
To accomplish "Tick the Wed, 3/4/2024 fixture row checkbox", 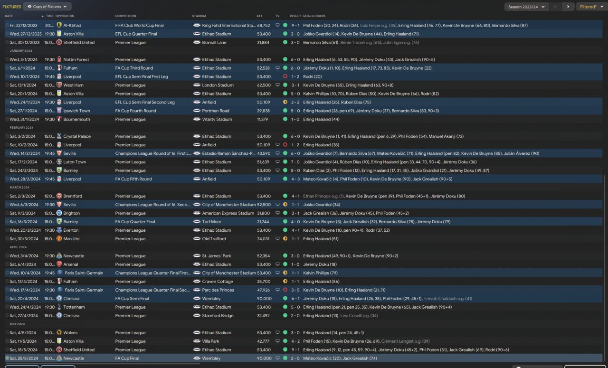I will [x=7, y=256].
